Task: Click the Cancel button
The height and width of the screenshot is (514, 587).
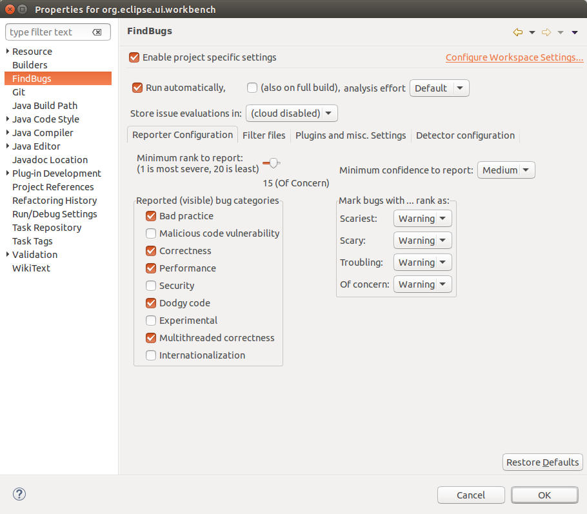Action: click(471, 495)
